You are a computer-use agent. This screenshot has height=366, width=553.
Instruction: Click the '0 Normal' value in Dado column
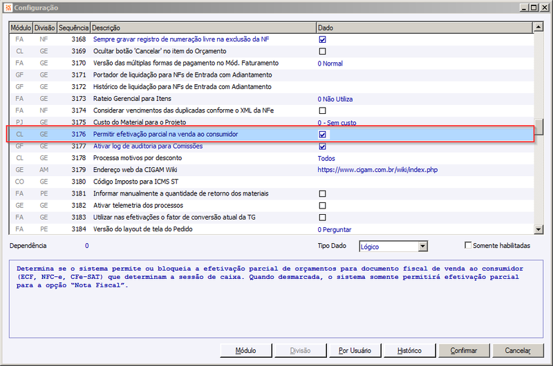click(x=330, y=64)
